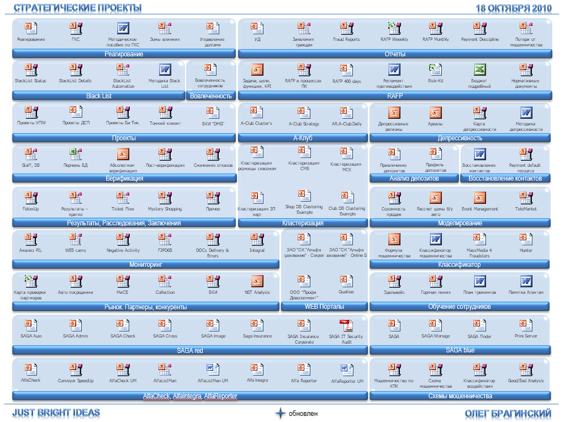The width and height of the screenshot is (565, 422).
Task: Open the Ticket Flow icon
Action: (123, 198)
